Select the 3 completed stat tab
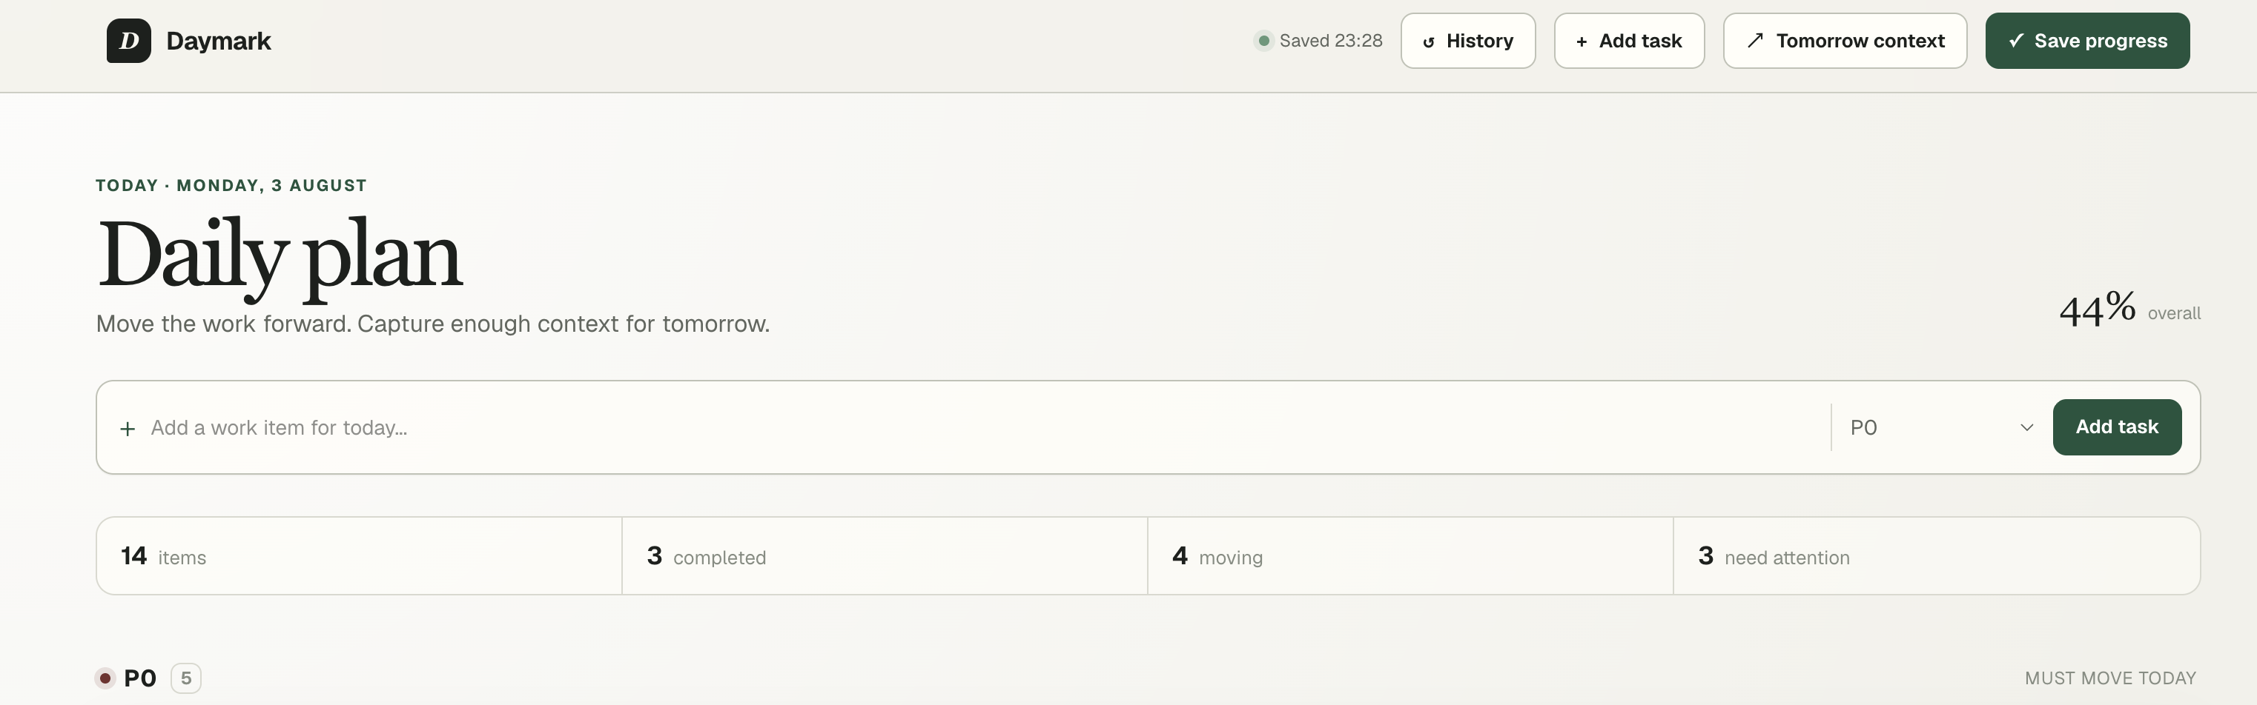 (884, 556)
